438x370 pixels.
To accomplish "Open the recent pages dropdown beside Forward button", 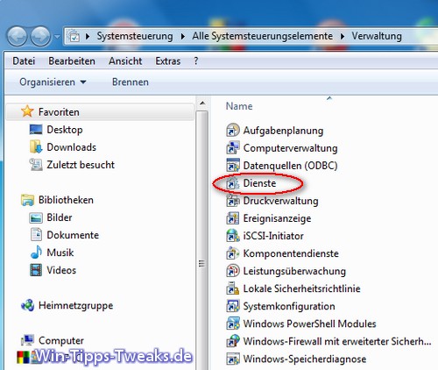I will [x=57, y=37].
